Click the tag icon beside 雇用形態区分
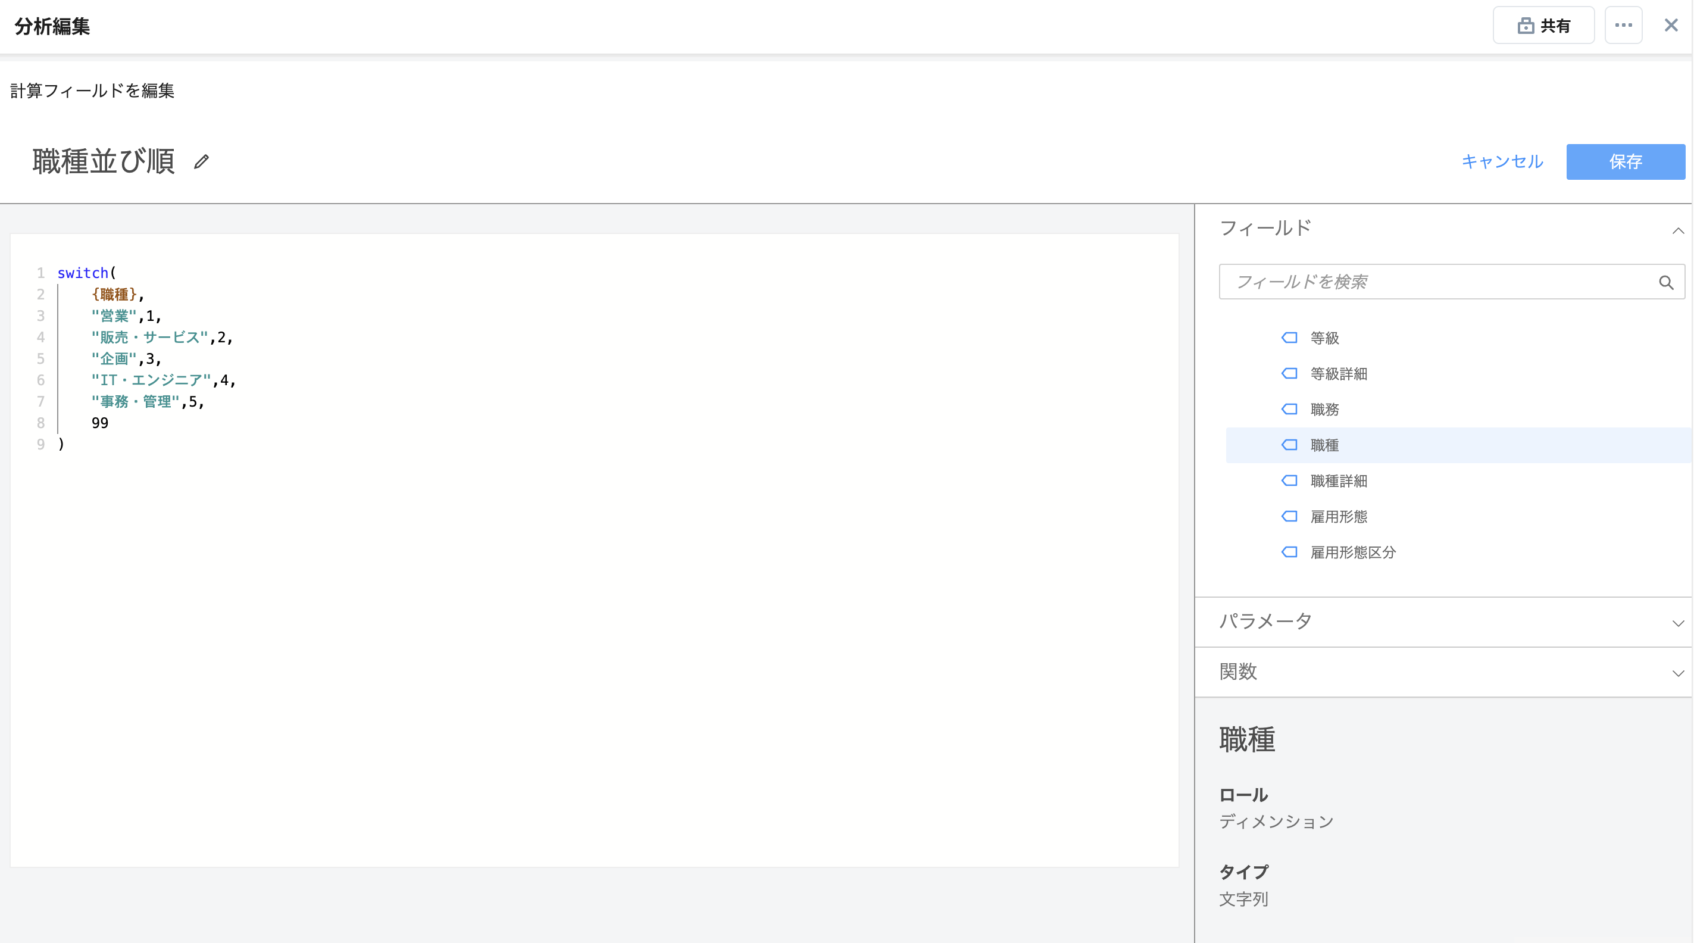This screenshot has width=1694, height=943. pos(1289,552)
